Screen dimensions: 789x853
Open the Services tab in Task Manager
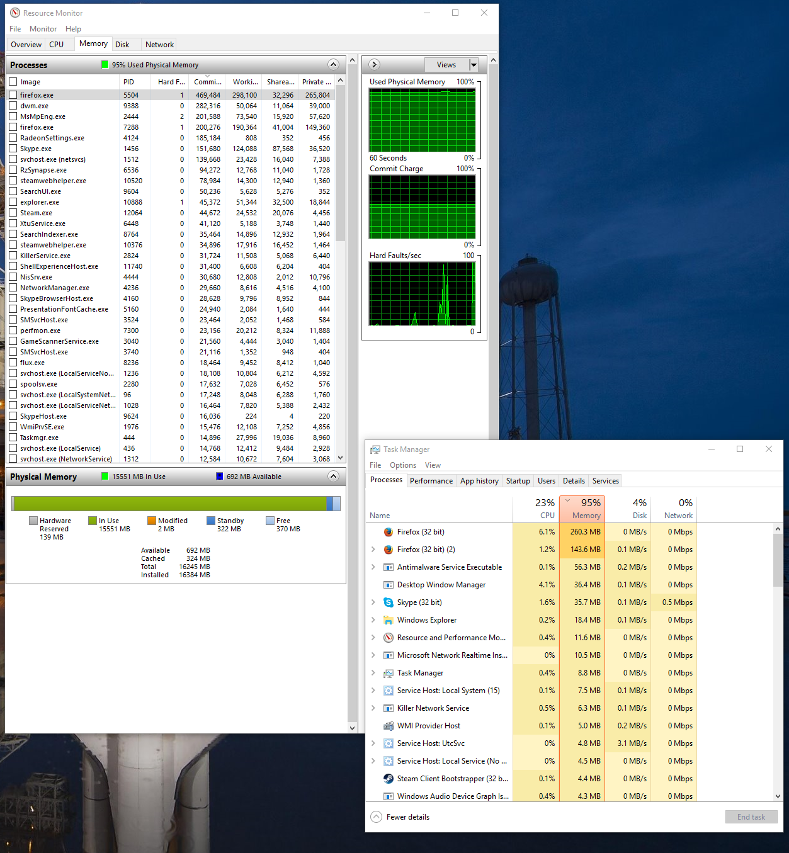click(x=605, y=481)
